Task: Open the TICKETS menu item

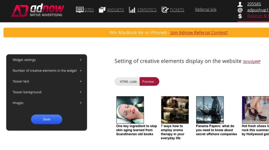Action: pyautogui.click(x=177, y=10)
